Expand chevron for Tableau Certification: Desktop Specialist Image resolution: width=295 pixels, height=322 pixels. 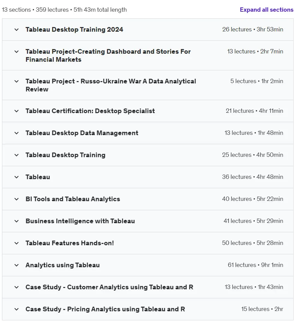pos(17,111)
